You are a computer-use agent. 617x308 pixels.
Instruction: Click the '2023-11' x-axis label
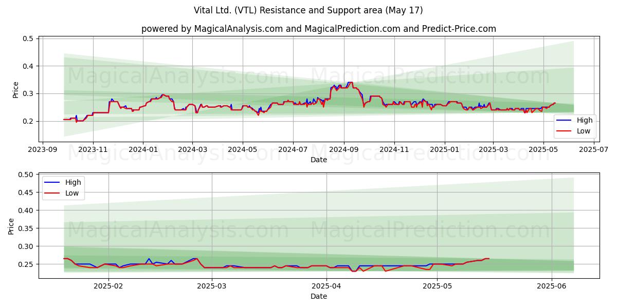(x=93, y=150)
